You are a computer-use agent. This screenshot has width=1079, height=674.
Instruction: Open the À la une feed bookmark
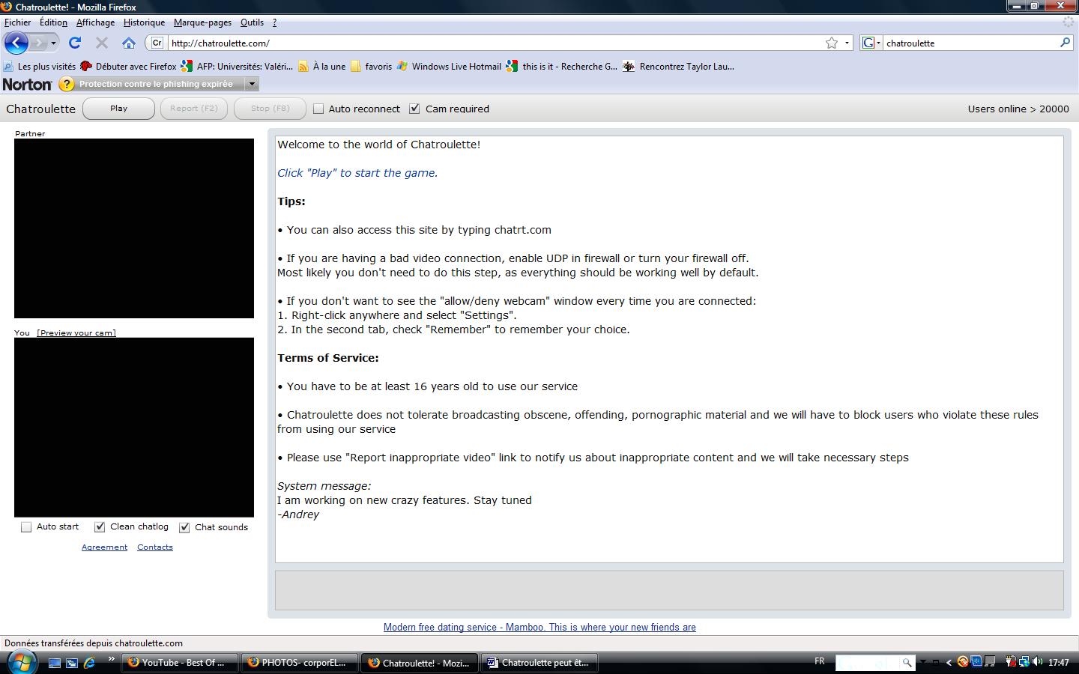321,66
